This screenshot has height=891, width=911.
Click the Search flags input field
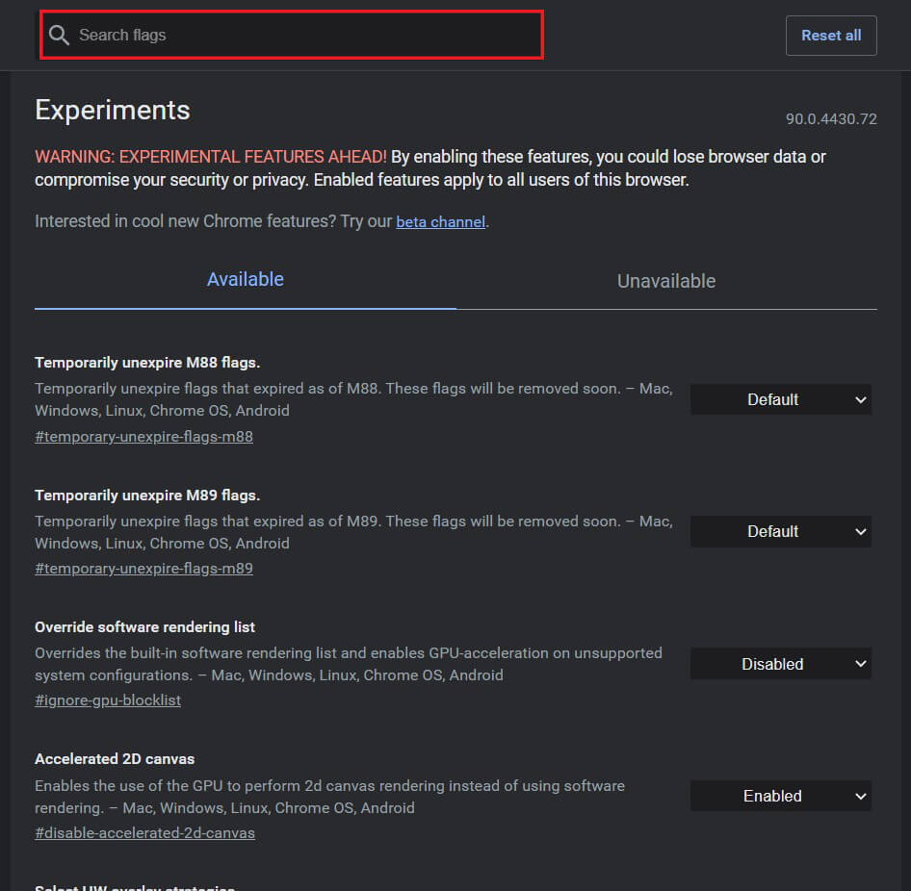[x=289, y=35]
